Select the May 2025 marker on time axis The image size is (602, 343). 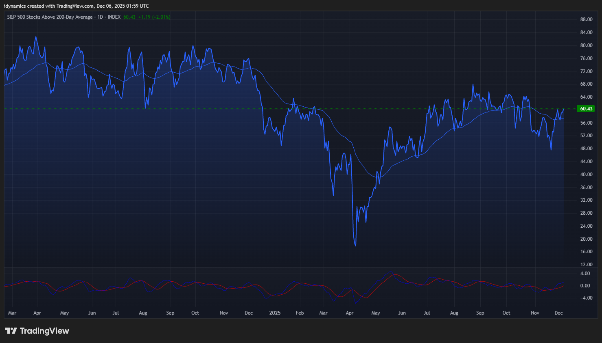click(375, 313)
